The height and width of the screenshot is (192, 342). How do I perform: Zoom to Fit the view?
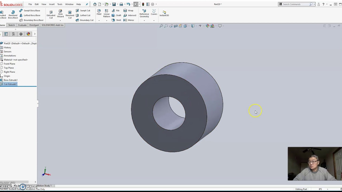pos(161,26)
